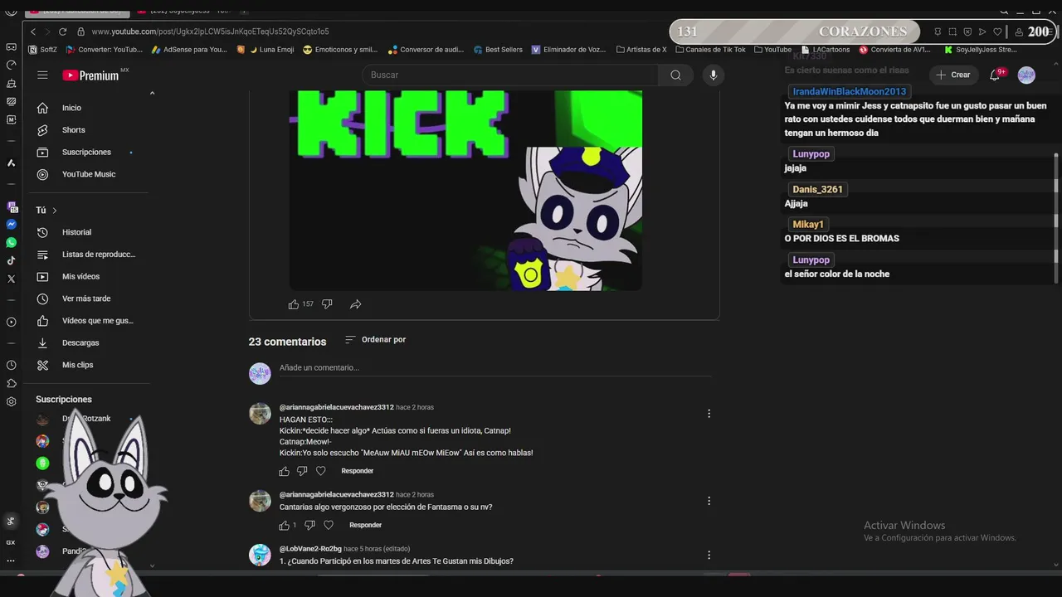Heart the Cantarías algo vergonzoso comment
The height and width of the screenshot is (597, 1062).
329,525
